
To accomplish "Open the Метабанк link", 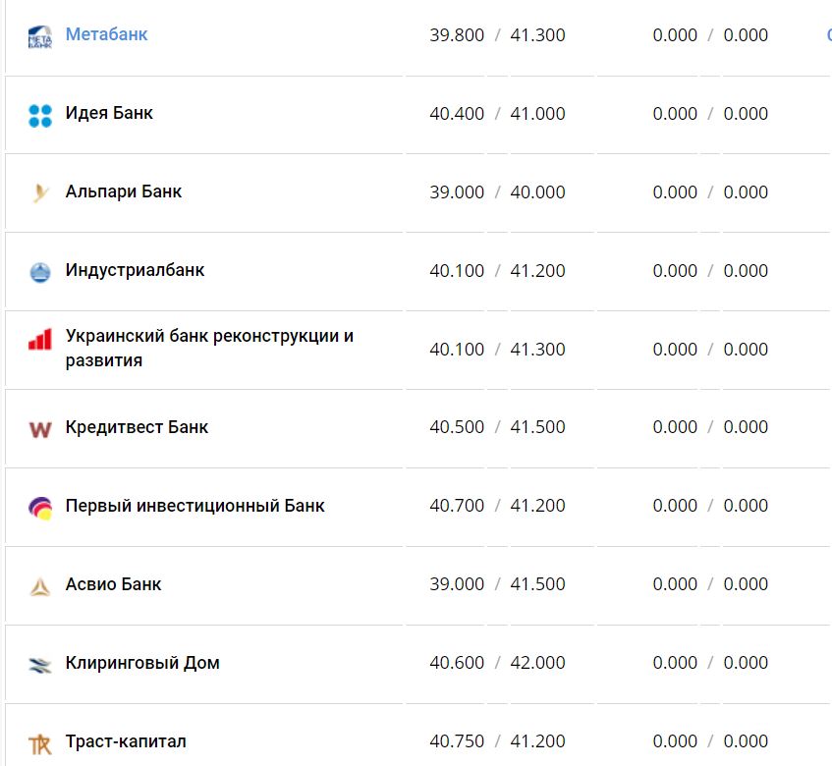I will click(x=106, y=34).
